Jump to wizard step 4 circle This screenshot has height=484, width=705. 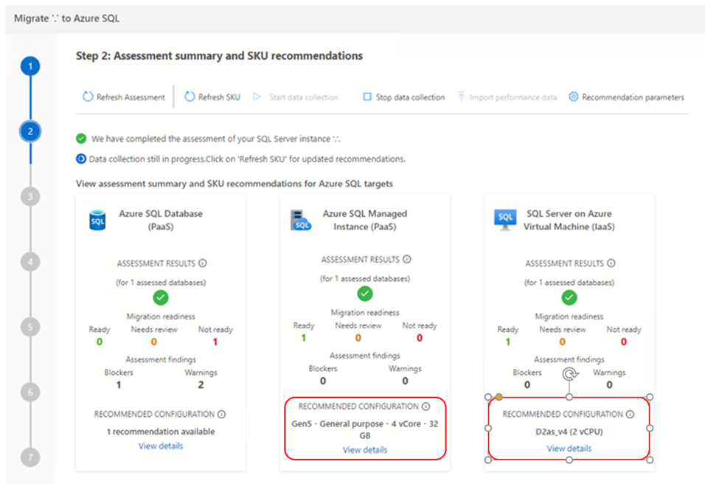tap(30, 262)
